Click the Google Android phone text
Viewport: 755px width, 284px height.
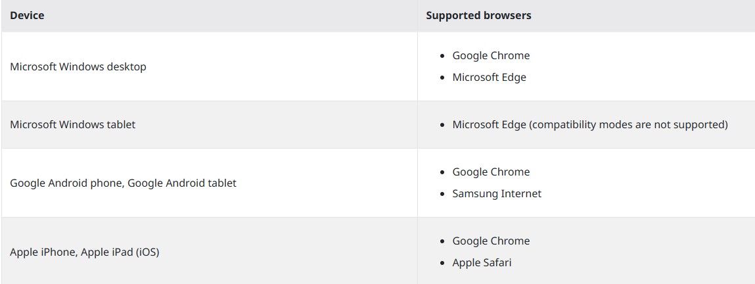coord(66,183)
